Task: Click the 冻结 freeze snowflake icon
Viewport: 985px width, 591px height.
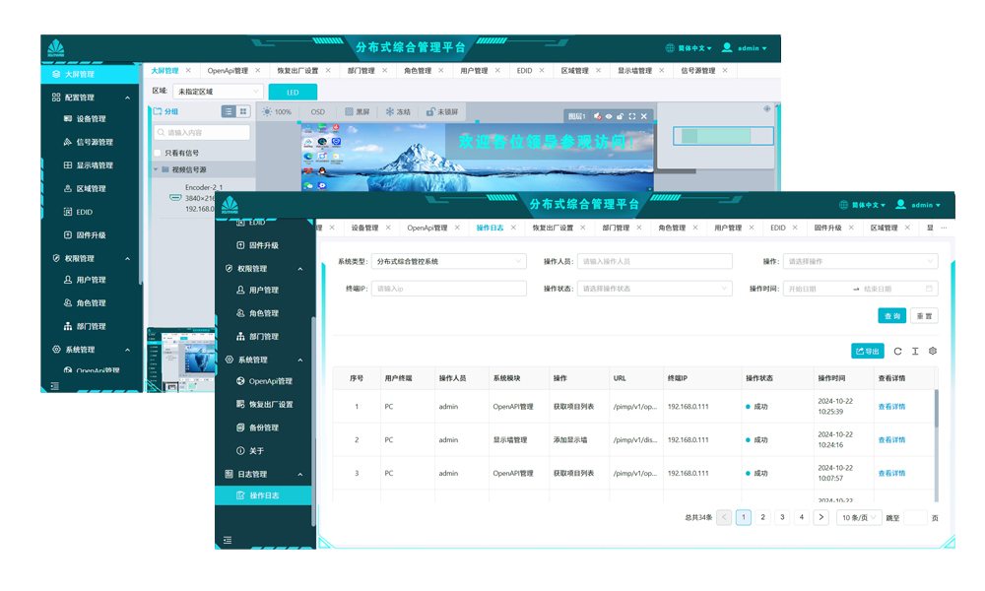Action: (390, 112)
